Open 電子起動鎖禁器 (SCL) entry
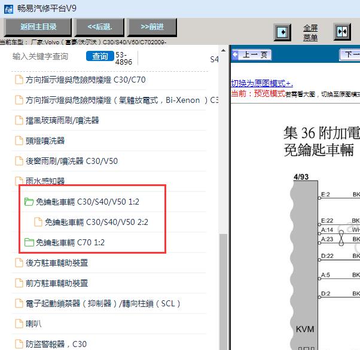The image size is (360, 350). (x=103, y=303)
